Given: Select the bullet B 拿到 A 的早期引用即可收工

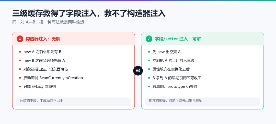Looking at the screenshot, I should coord(177,78).
